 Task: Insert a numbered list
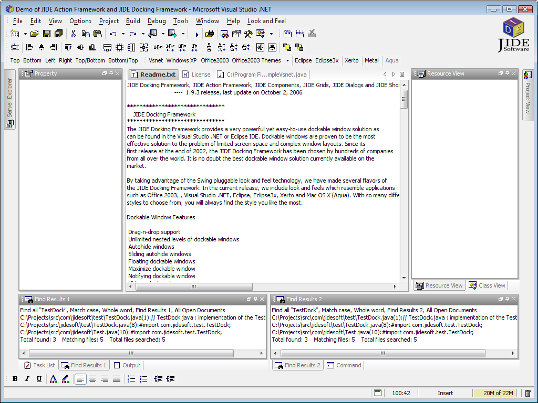coord(131,379)
